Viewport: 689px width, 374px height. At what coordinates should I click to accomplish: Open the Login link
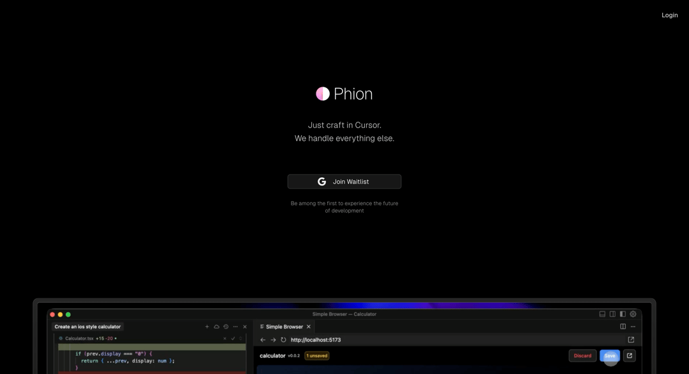[670, 15]
